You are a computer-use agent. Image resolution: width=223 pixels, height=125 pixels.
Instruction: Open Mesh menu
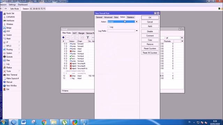tap(8, 39)
